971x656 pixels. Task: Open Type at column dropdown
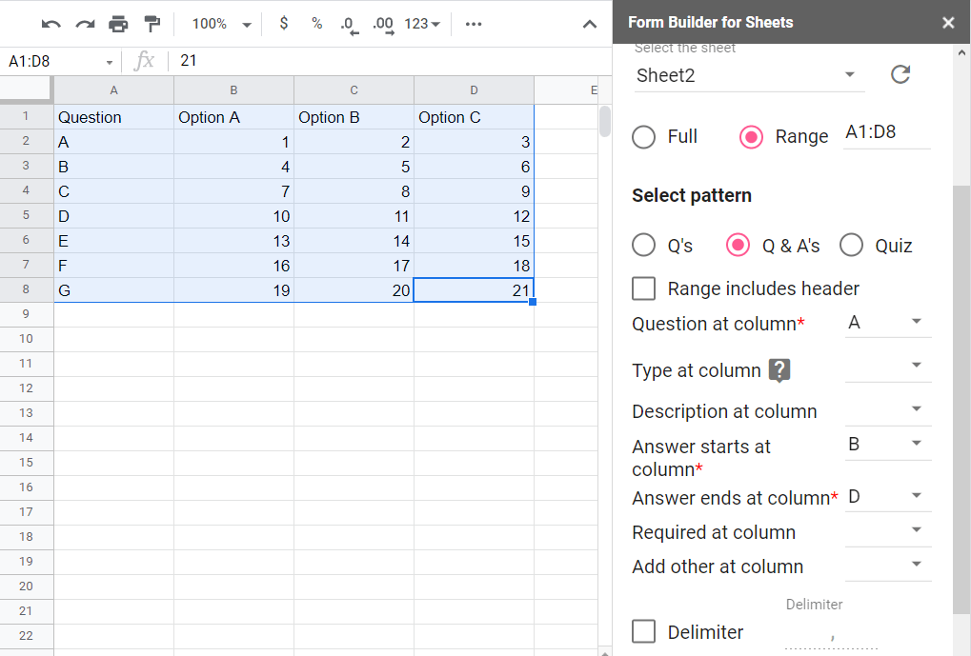[888, 367]
